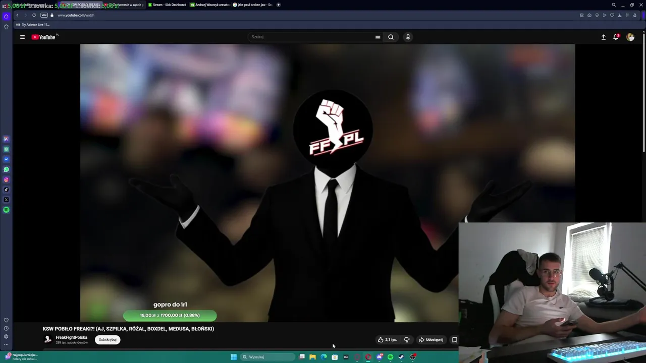
Task: Open X (Twitter) in the Opera sidebar
Action: 6,200
